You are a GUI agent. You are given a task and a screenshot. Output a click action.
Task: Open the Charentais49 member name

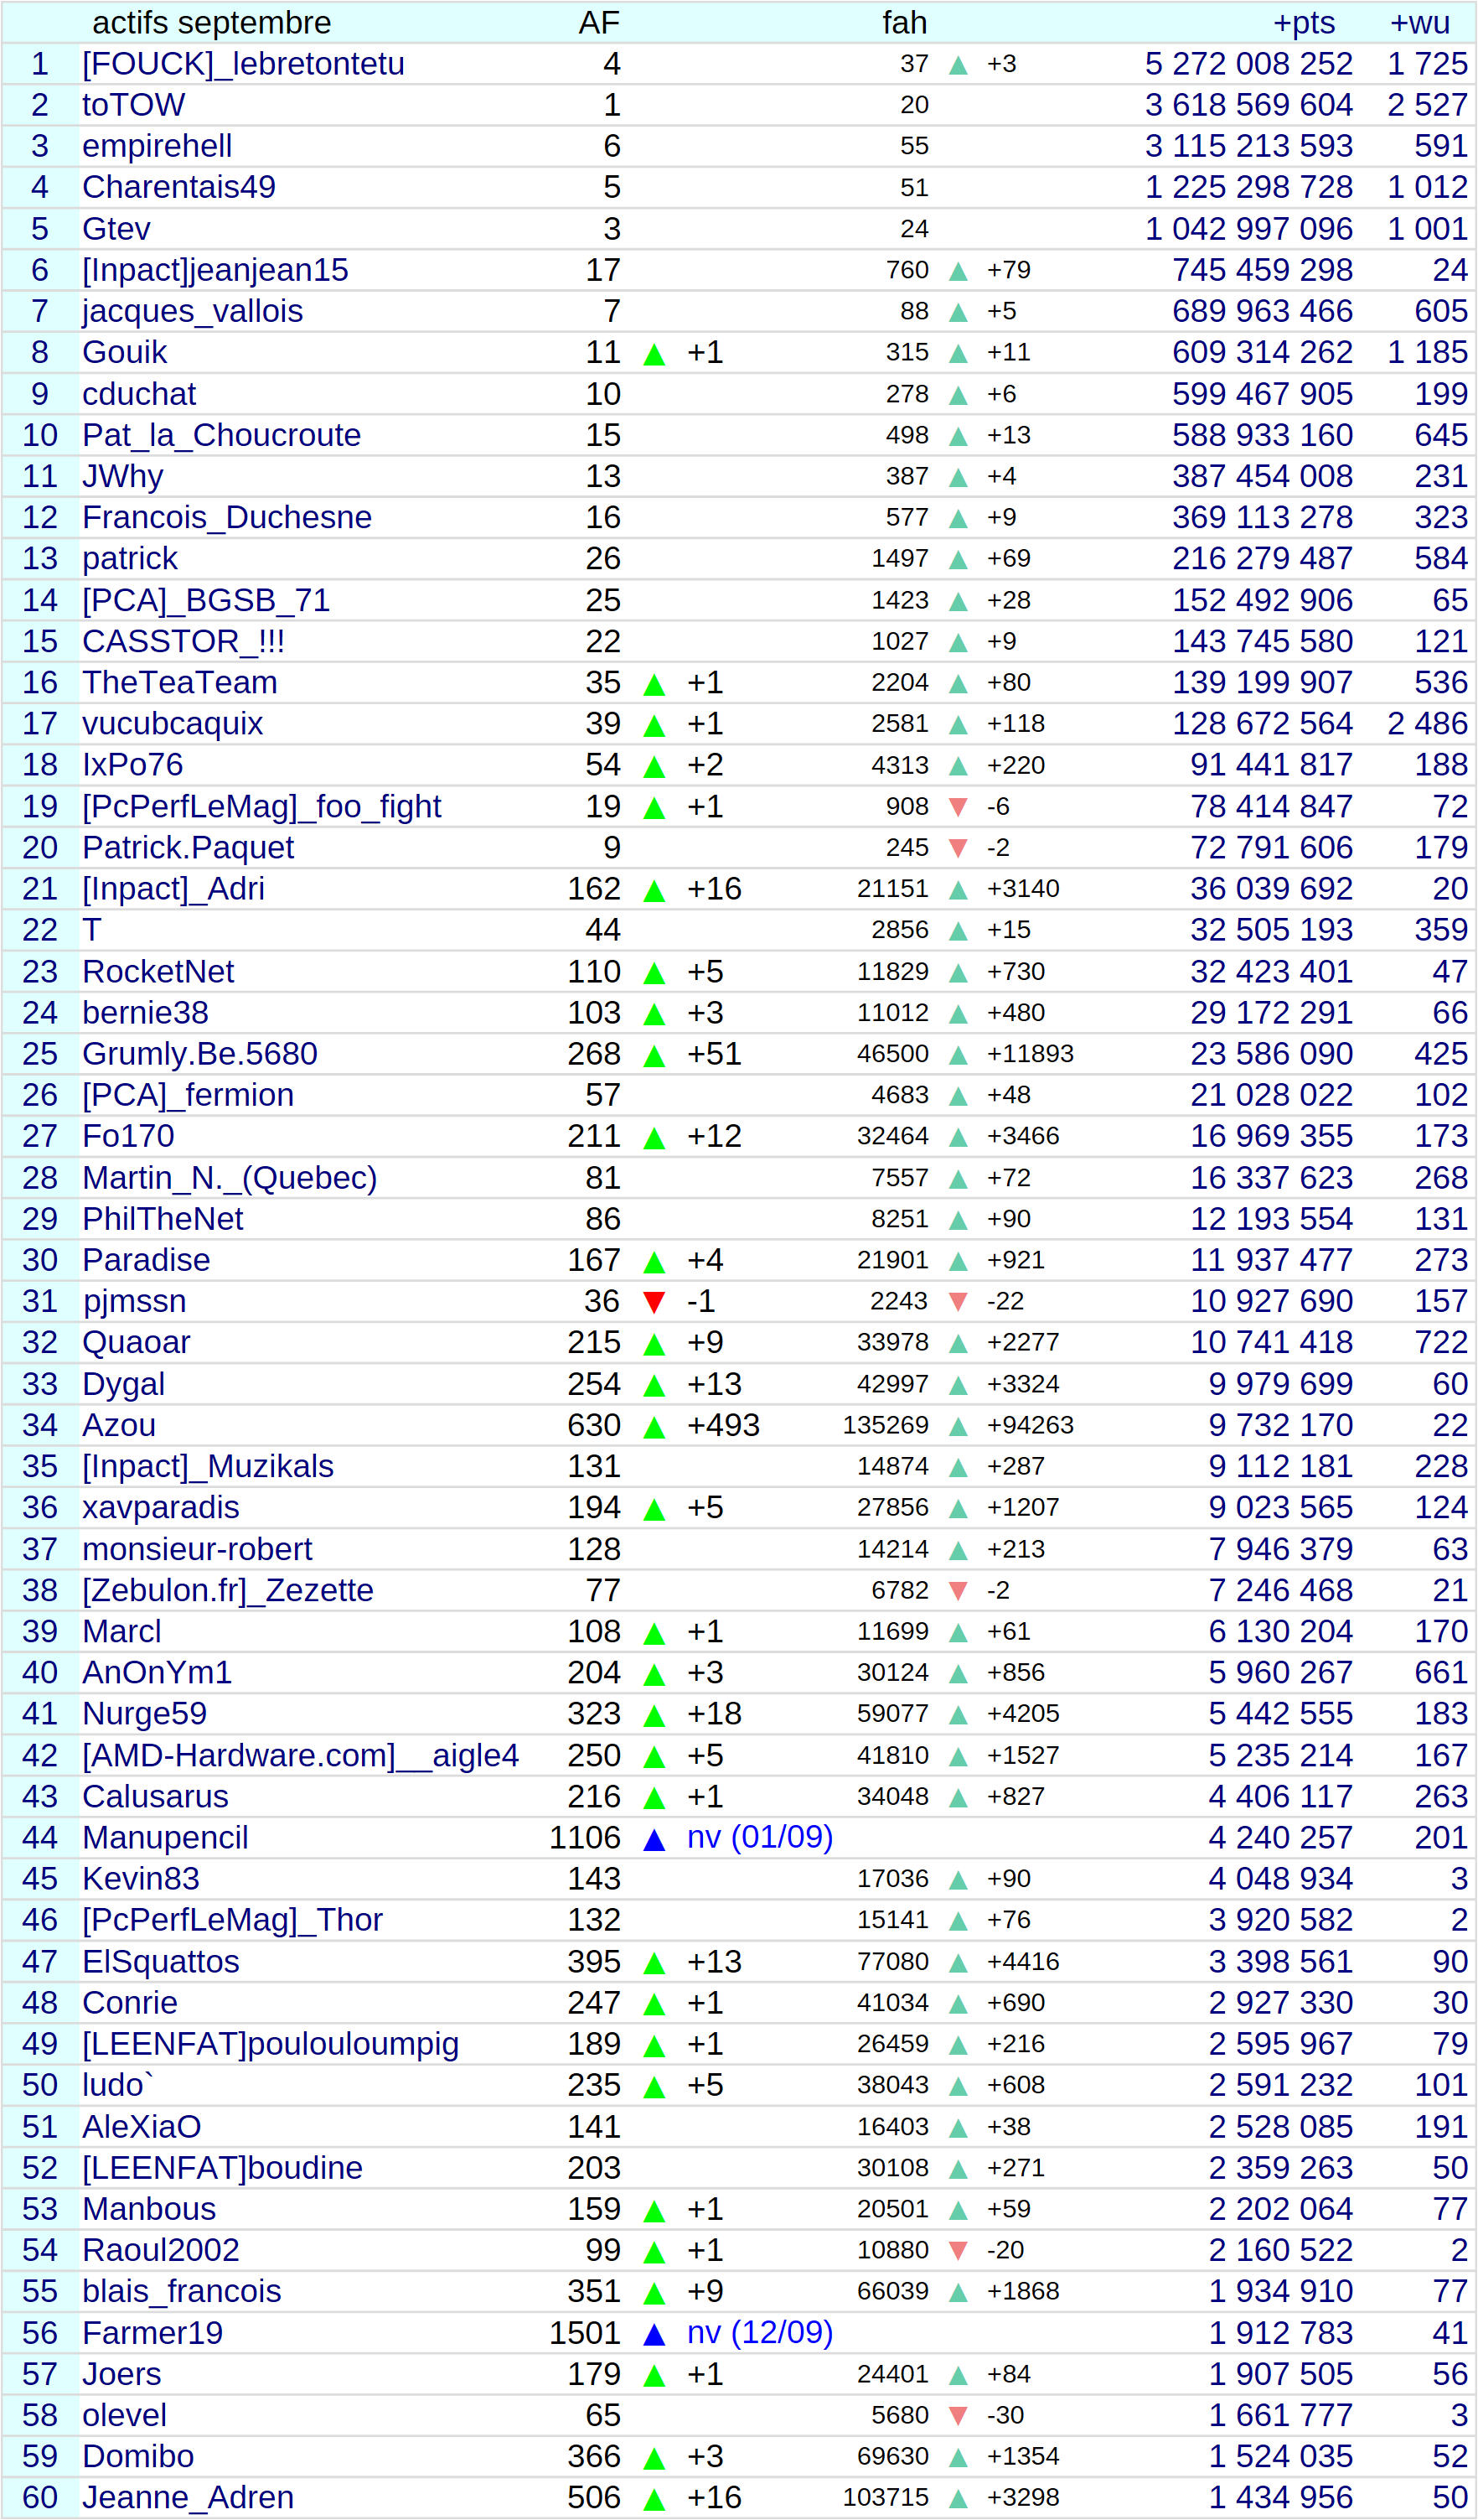(178, 187)
